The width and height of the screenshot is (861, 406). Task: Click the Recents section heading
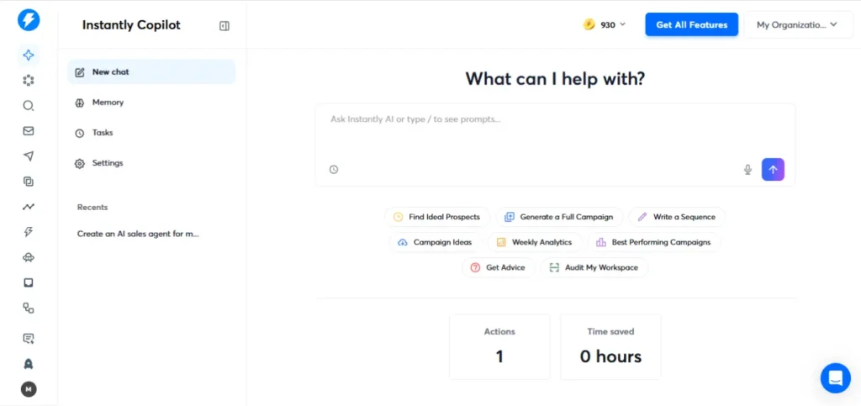92,208
